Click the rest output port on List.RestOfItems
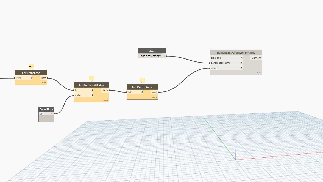323x182 pixels. (x=154, y=92)
